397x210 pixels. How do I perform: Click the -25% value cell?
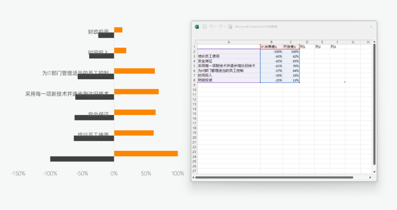coord(271,80)
